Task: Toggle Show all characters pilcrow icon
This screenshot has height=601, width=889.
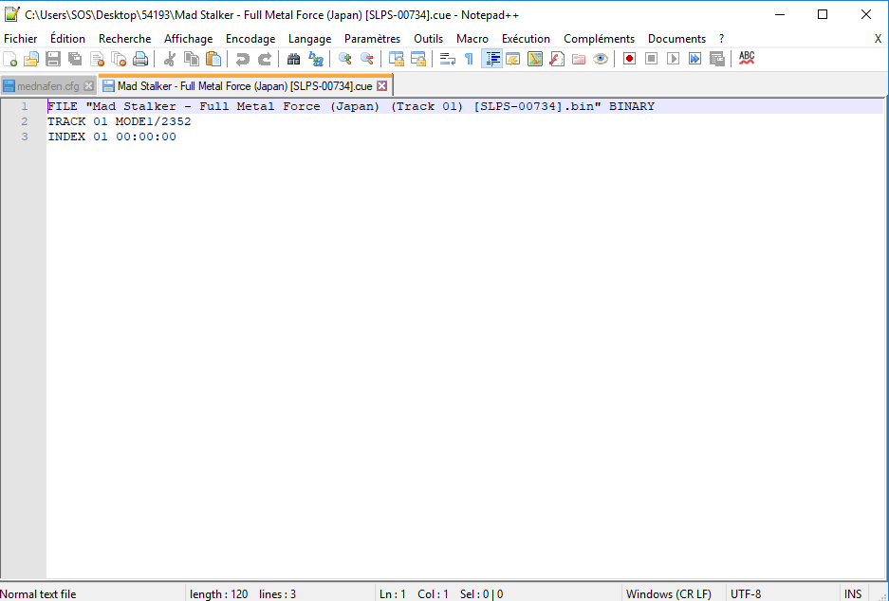Action: pyautogui.click(x=469, y=59)
